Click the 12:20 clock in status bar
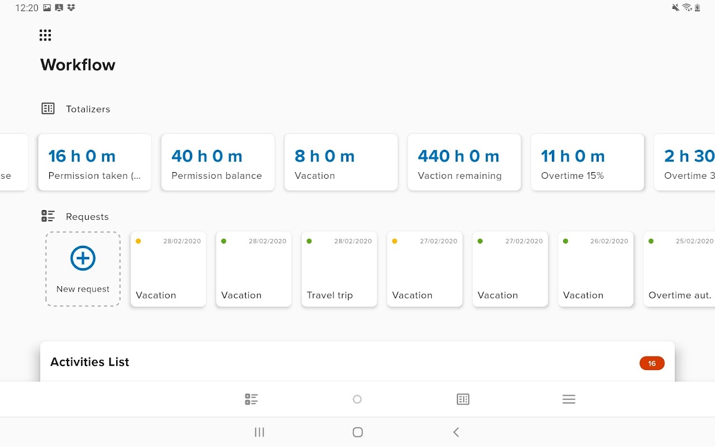The height and width of the screenshot is (447, 715). 27,8
